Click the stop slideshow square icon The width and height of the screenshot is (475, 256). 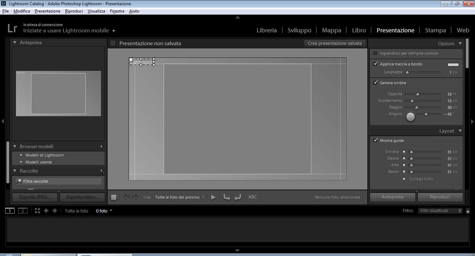pyautogui.click(x=114, y=197)
